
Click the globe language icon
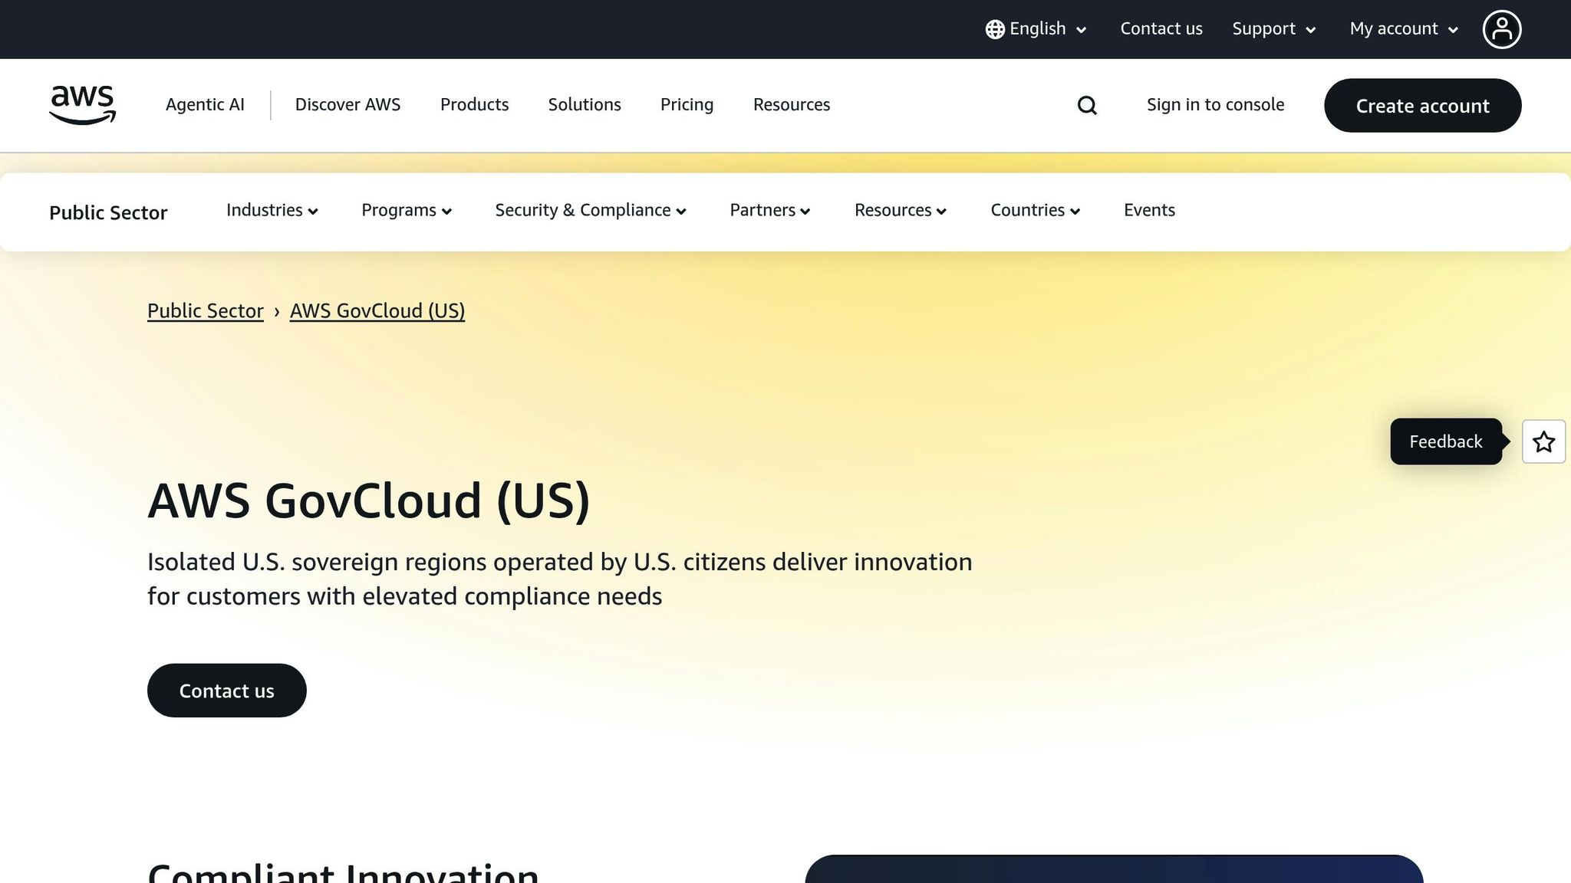coord(994,28)
